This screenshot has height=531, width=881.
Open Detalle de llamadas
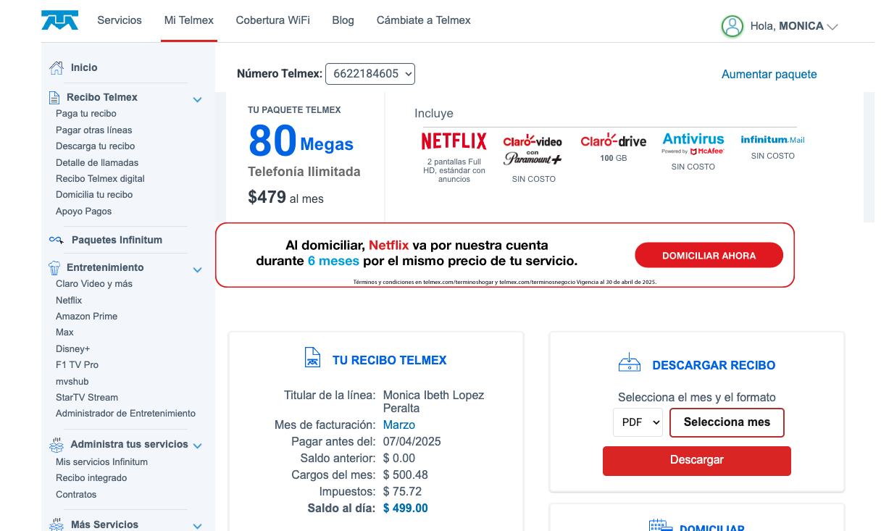click(x=97, y=163)
